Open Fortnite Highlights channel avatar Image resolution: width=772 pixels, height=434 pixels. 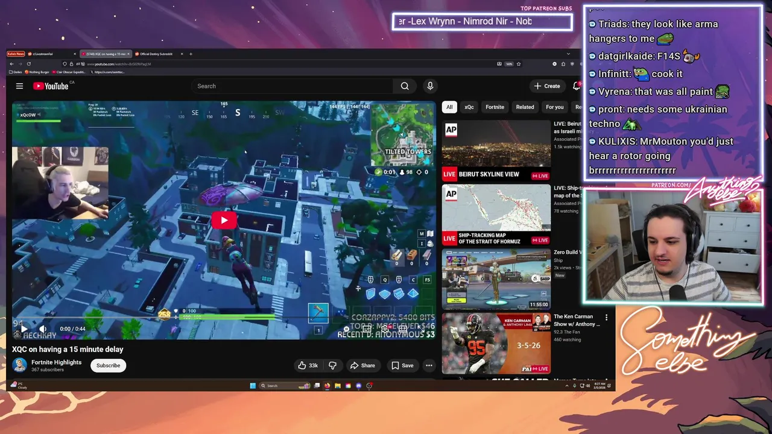click(19, 365)
